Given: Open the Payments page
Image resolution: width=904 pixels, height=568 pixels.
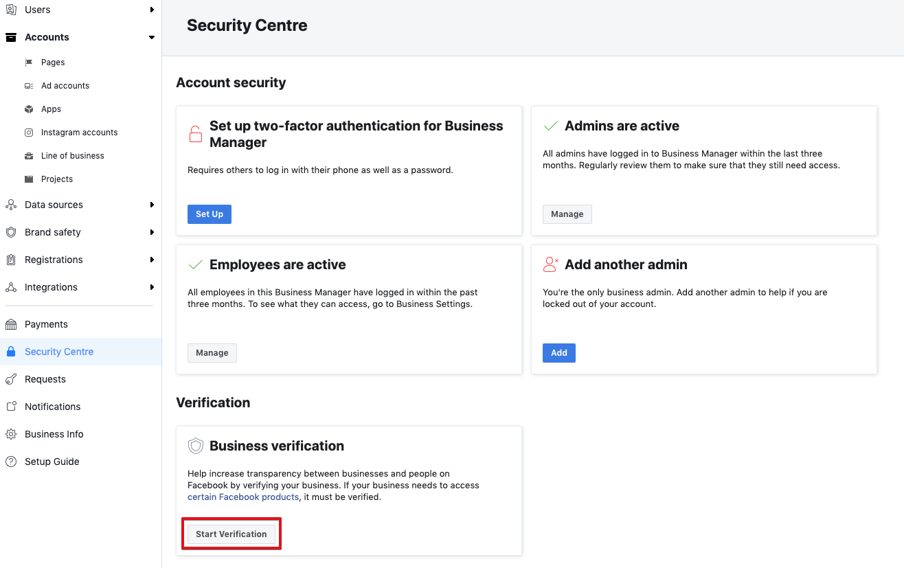Looking at the screenshot, I should tap(46, 324).
